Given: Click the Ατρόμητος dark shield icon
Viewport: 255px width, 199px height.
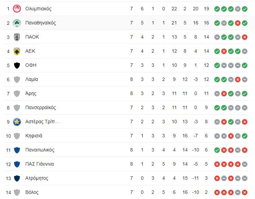Looking at the screenshot, I should point(17,178).
